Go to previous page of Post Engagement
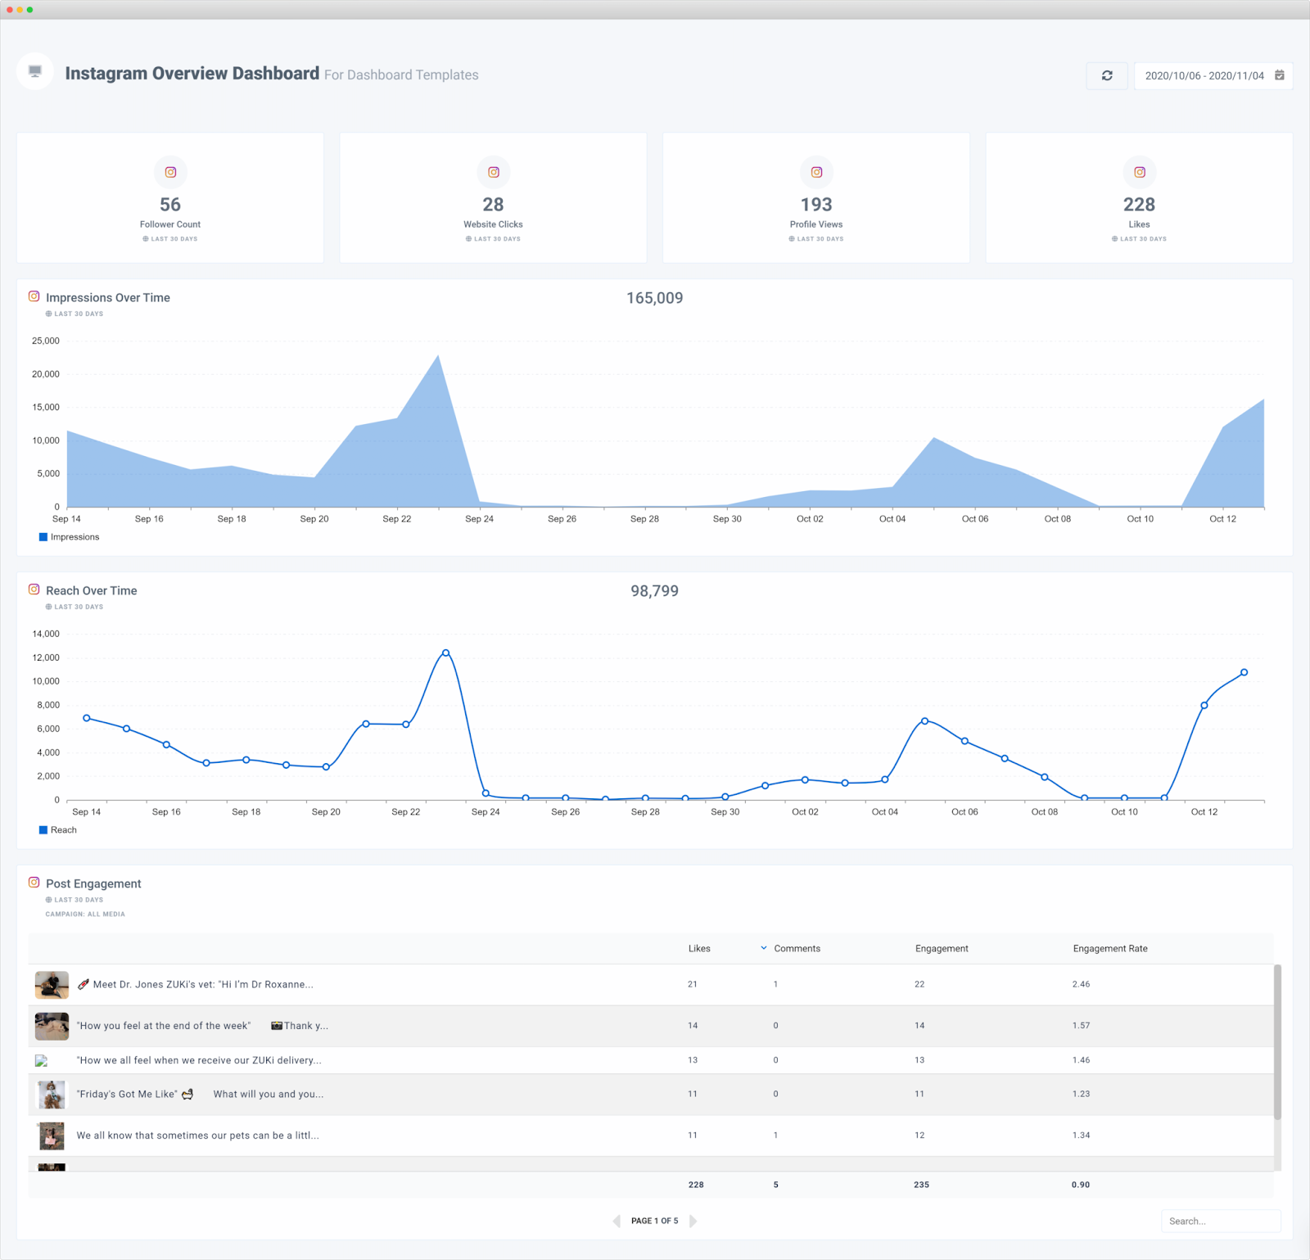1310x1260 pixels. [x=617, y=1221]
